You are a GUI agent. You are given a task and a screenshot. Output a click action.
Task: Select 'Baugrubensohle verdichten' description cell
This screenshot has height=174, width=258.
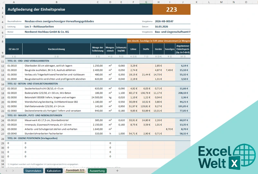[x=56, y=79]
